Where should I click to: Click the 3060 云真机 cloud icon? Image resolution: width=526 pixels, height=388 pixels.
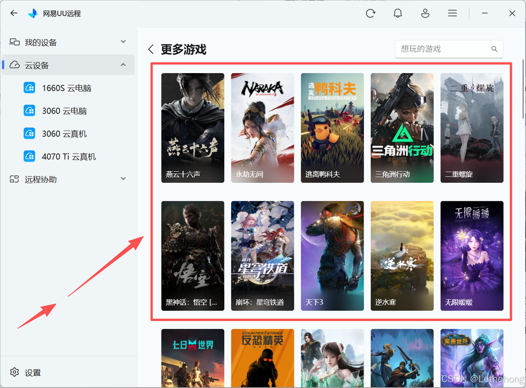click(29, 134)
